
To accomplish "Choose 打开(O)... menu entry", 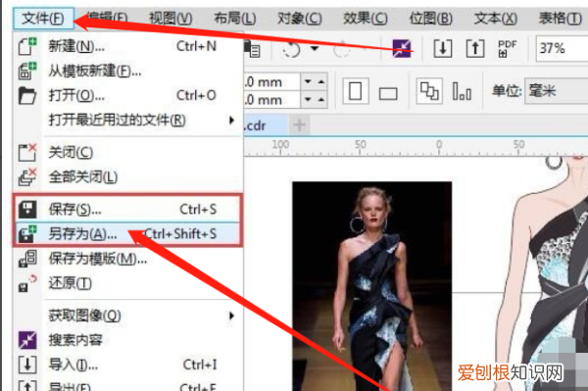I will (x=127, y=96).
